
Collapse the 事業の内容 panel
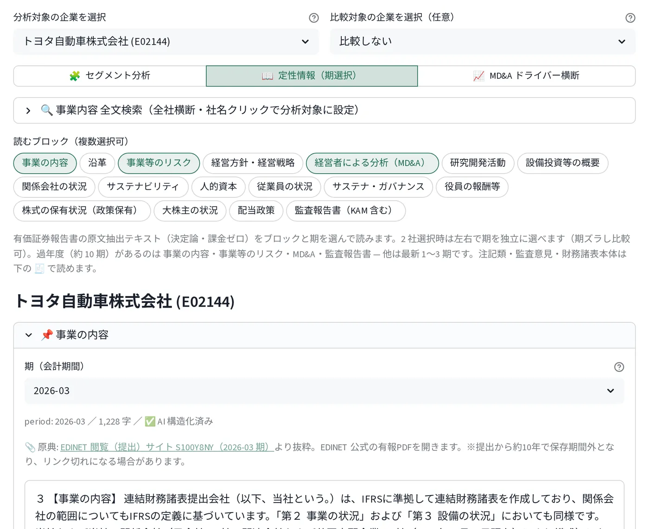324,335
